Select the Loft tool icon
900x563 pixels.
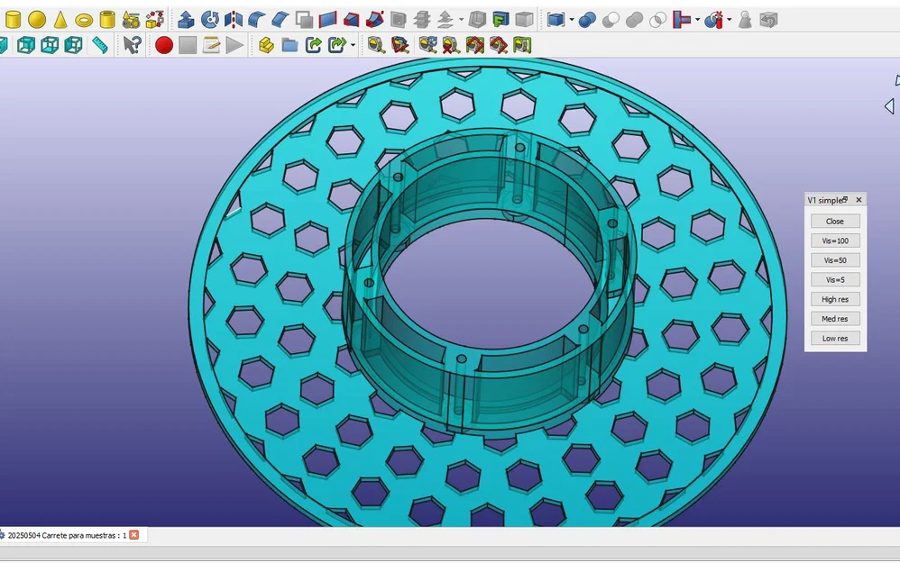coord(351,20)
